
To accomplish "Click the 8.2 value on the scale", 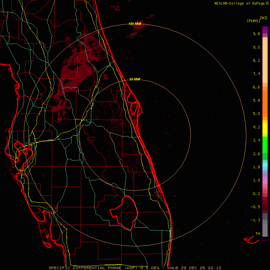I will (256, 60).
